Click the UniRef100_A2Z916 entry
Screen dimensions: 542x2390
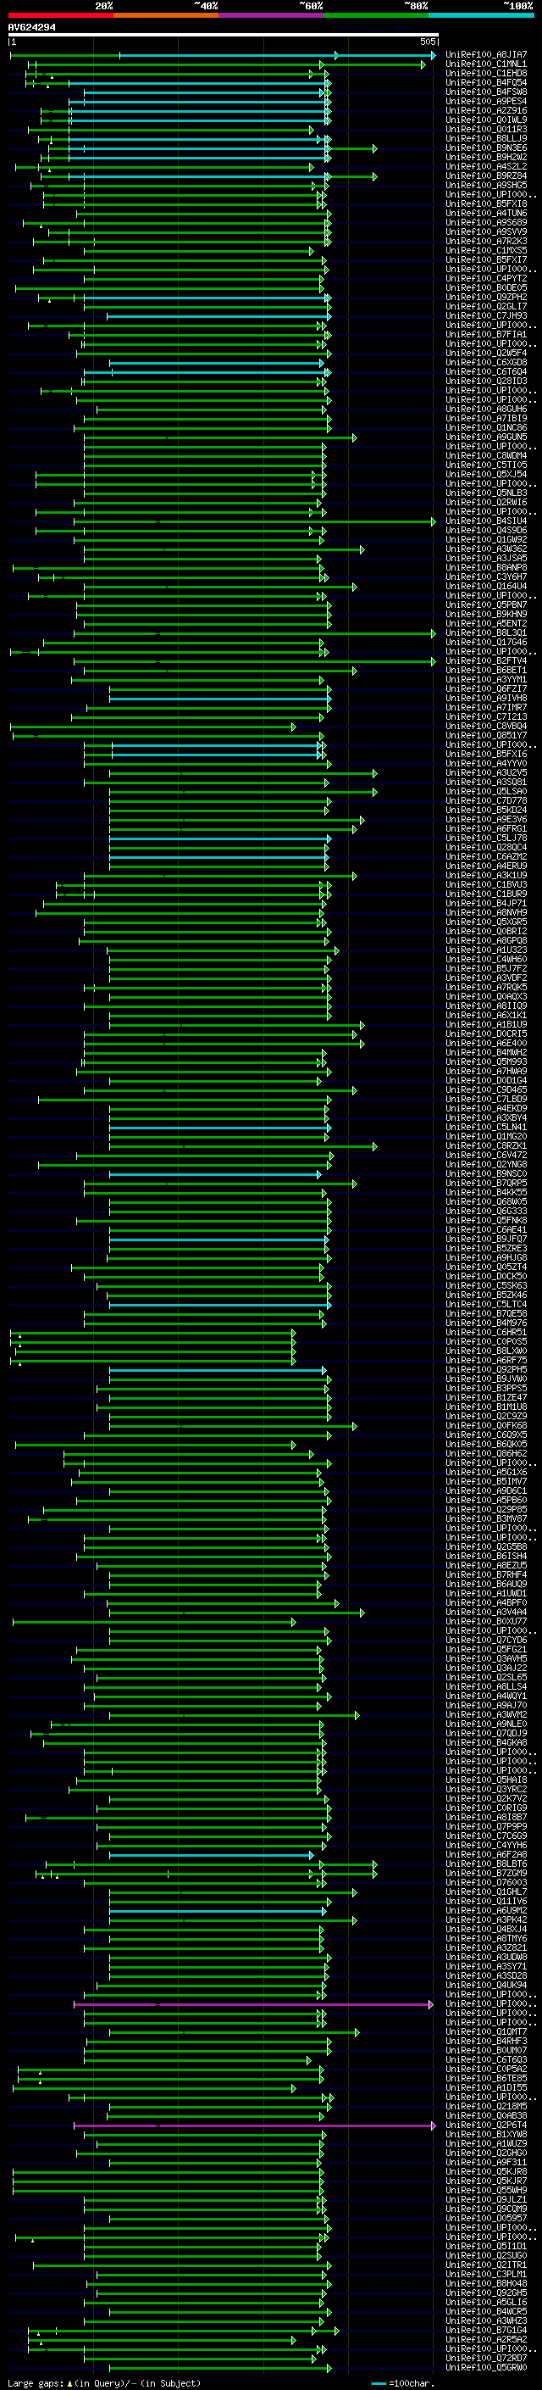click(486, 110)
